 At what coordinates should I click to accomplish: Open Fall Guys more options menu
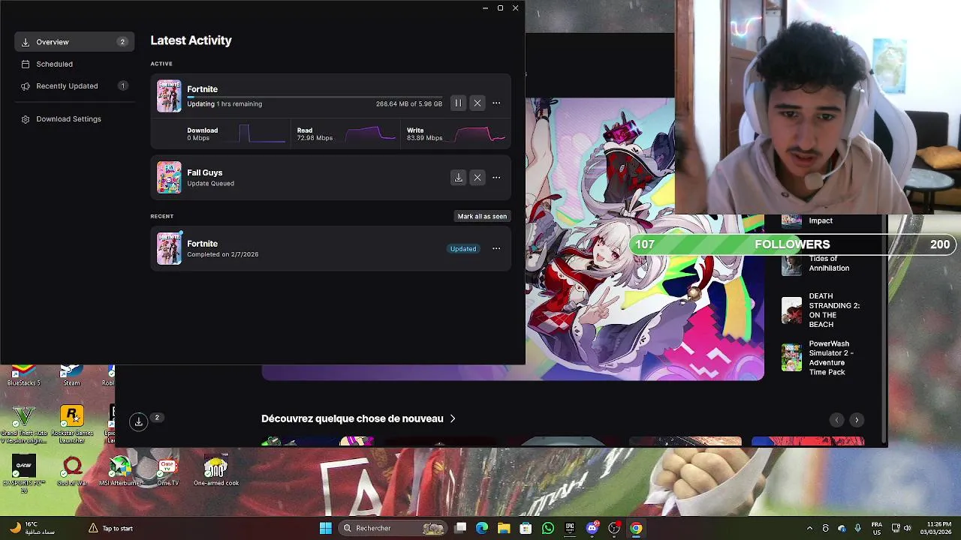click(x=496, y=178)
